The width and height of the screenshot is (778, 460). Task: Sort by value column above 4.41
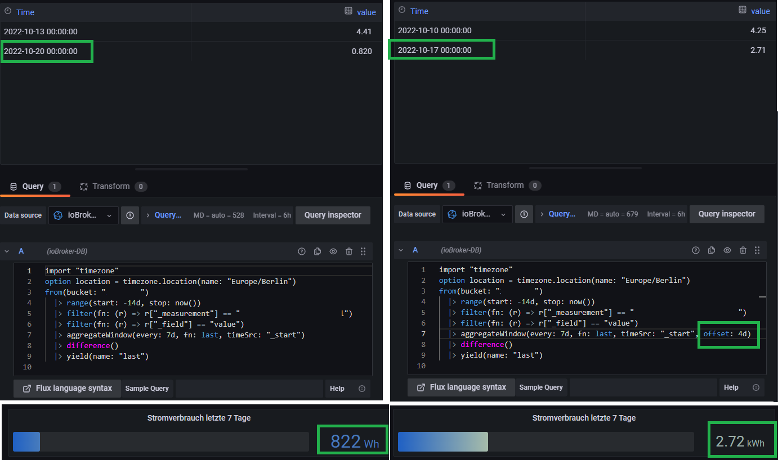pos(366,12)
